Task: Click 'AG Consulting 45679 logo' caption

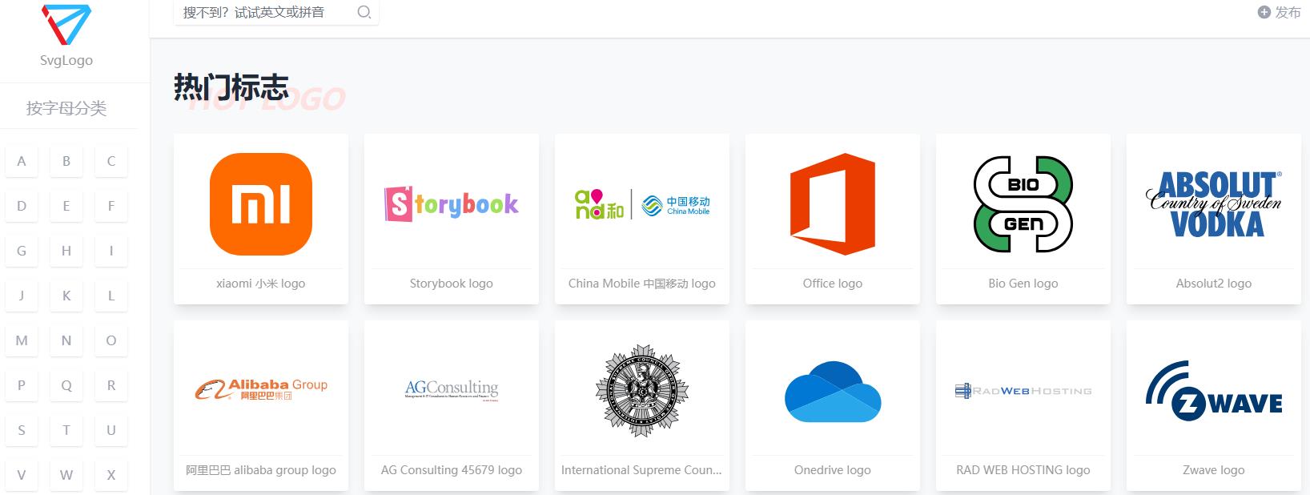Action: click(x=452, y=470)
